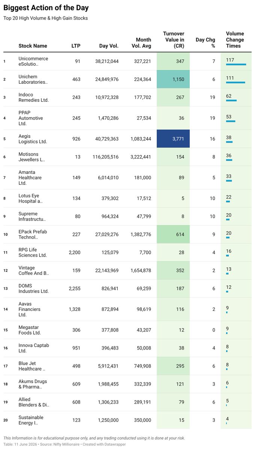
Task: Click the 3,222,441 month volume average
Action: click(x=141, y=157)
